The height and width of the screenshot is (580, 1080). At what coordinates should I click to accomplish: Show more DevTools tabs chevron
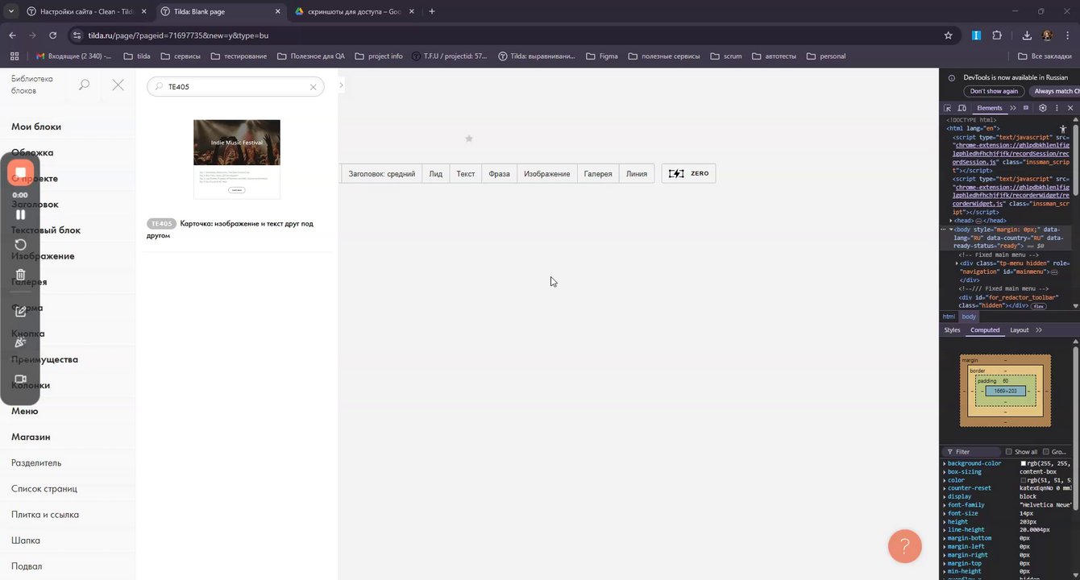click(x=1013, y=108)
